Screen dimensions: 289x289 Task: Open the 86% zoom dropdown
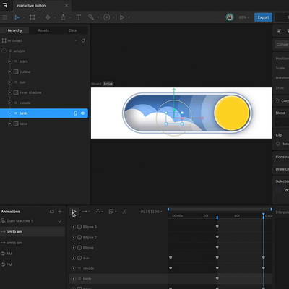244,17
